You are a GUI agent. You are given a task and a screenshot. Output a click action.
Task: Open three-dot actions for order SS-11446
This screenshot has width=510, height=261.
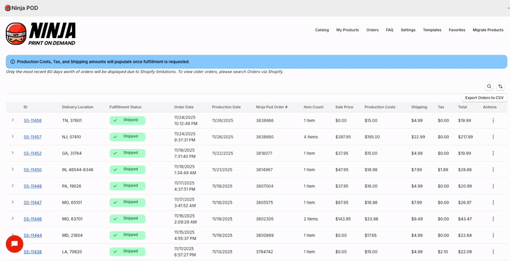click(493, 219)
